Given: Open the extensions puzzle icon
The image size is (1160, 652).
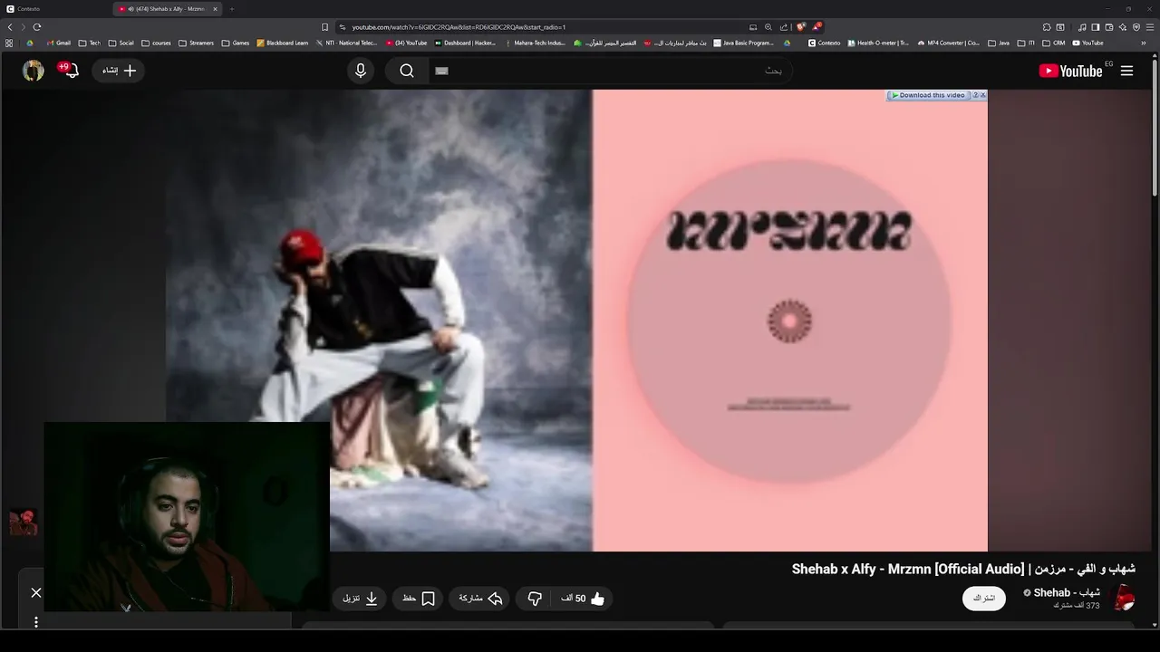Looking at the screenshot, I should pyautogui.click(x=1047, y=27).
